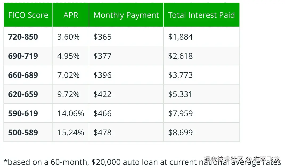Click the 7.02% APR value
This screenshot has width=285, height=168.
[68, 75]
